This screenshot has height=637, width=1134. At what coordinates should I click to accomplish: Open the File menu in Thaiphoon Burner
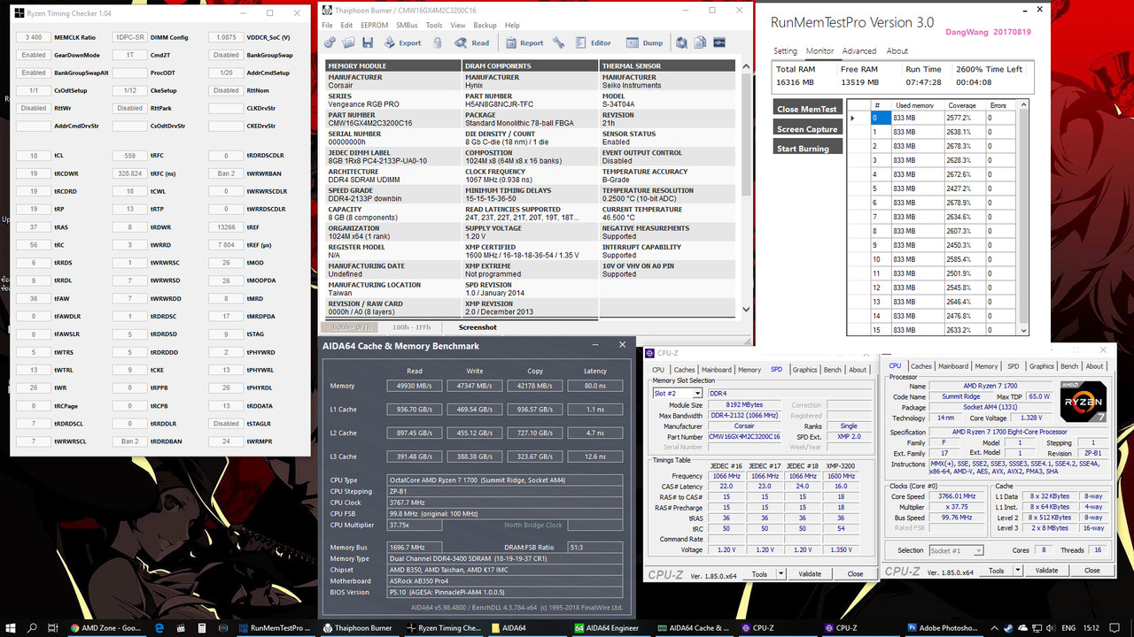point(328,25)
